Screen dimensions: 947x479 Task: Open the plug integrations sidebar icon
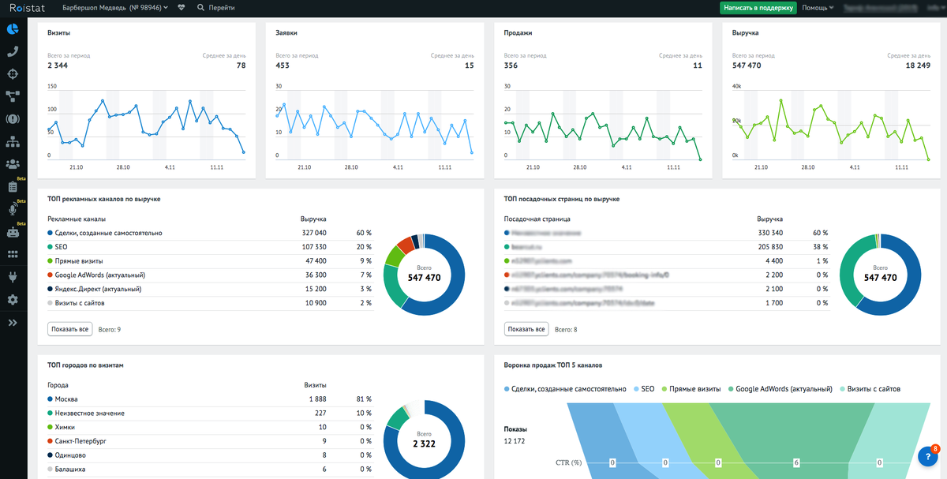[x=13, y=277]
